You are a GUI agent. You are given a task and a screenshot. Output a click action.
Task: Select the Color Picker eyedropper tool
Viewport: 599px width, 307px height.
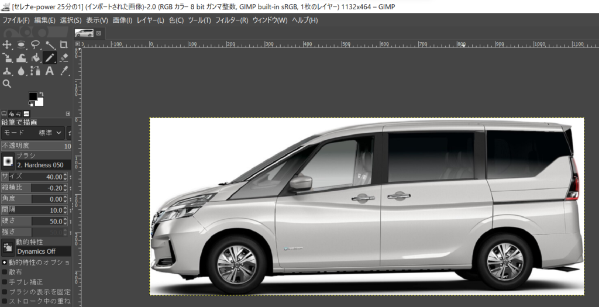click(64, 71)
